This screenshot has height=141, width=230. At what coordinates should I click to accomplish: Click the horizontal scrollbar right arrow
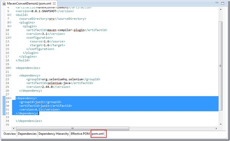coord(216,128)
